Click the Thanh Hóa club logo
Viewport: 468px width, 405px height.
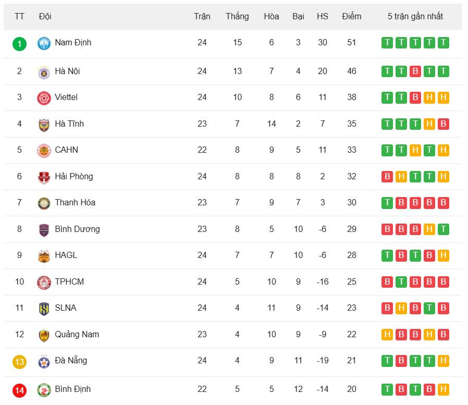pos(44,203)
